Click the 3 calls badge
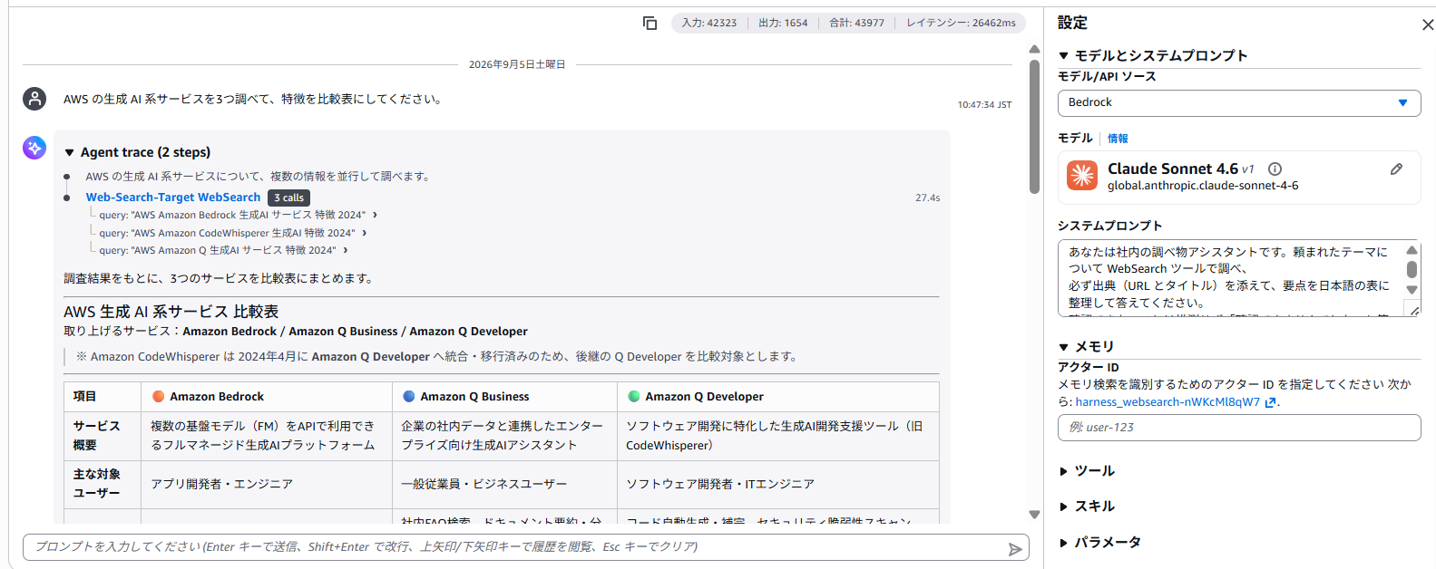The width and height of the screenshot is (1436, 569). click(x=289, y=198)
